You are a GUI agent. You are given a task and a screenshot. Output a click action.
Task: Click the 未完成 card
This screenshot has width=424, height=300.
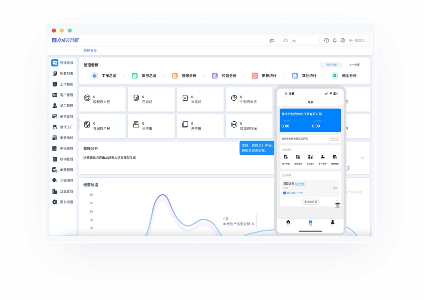coord(200,99)
